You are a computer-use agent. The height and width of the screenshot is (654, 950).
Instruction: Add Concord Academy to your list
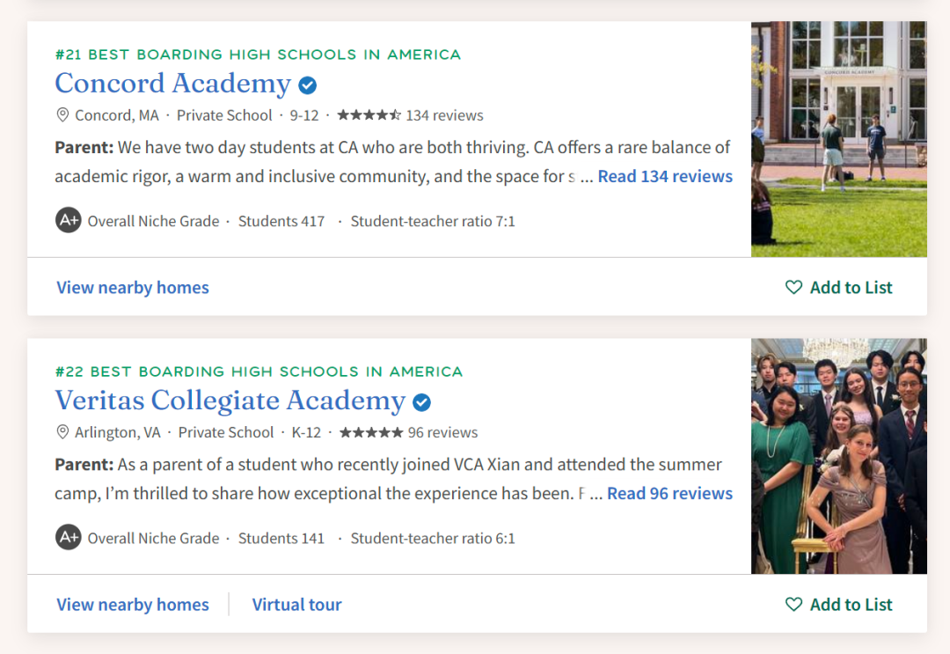point(839,287)
